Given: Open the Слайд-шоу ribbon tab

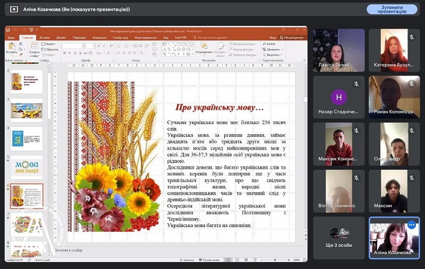Looking at the screenshot, I should point(121,38).
